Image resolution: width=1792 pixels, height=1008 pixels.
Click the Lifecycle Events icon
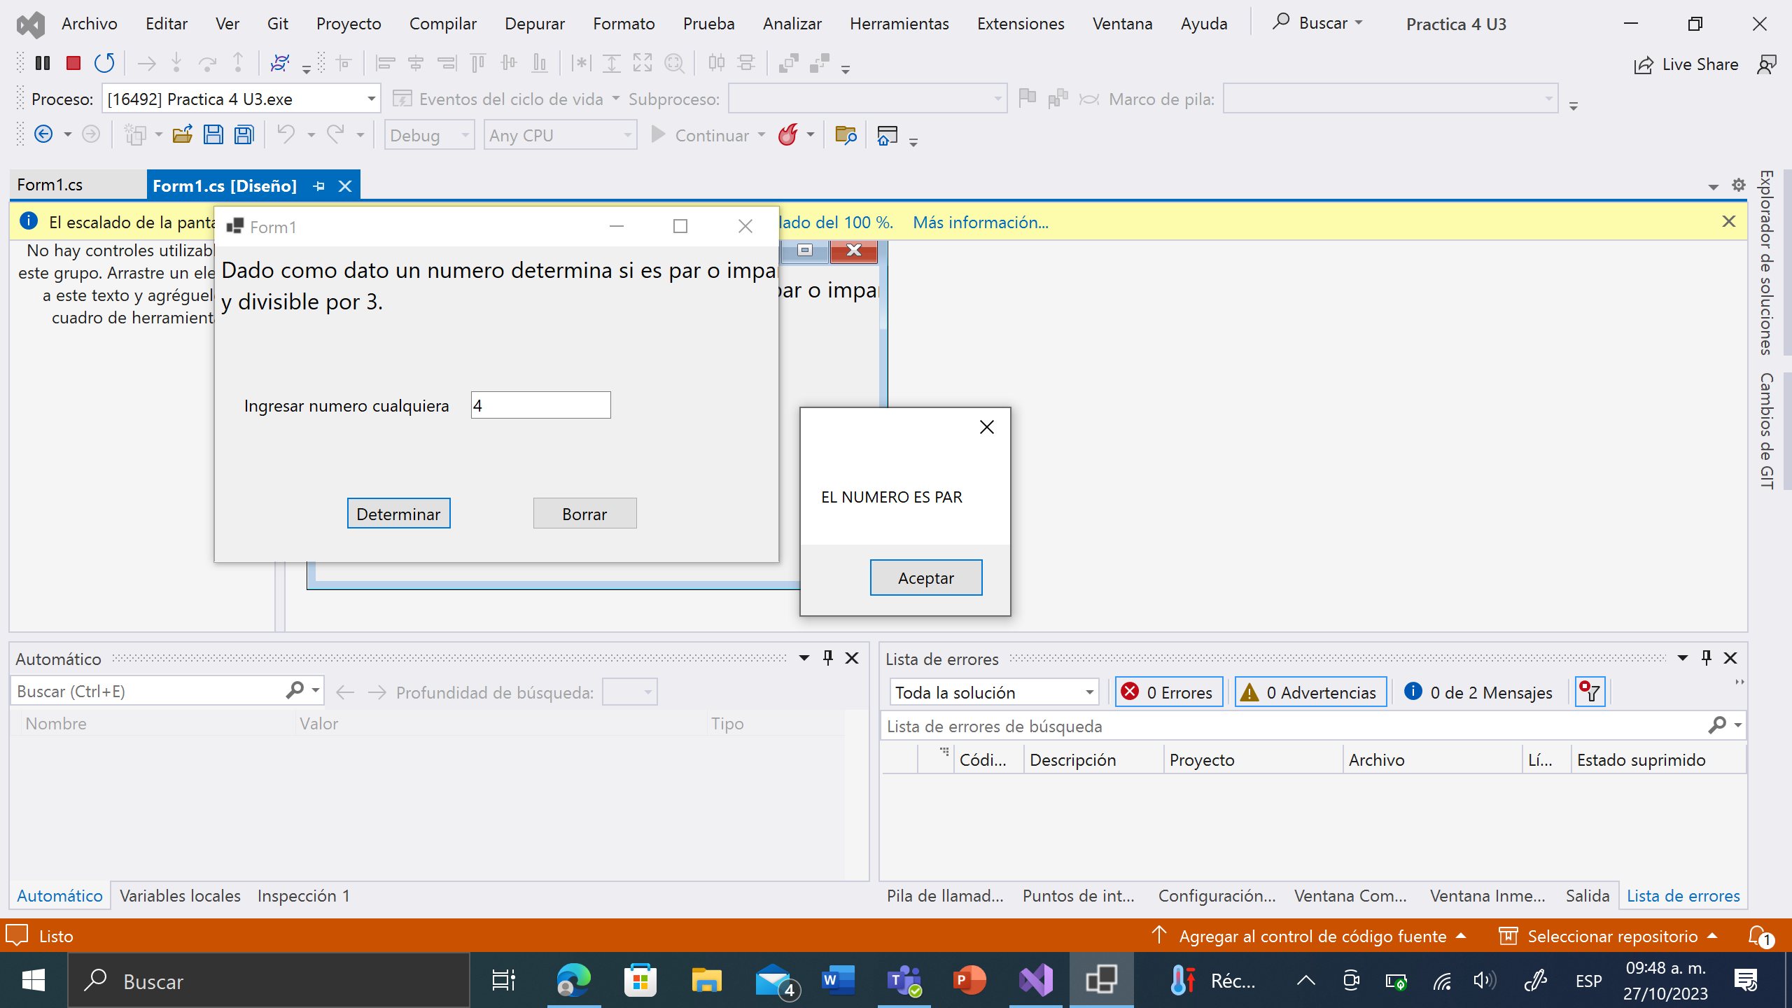tap(404, 98)
